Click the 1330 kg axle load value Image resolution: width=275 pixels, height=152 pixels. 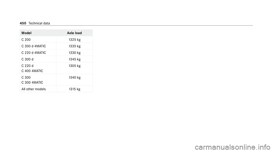[x=75, y=53]
